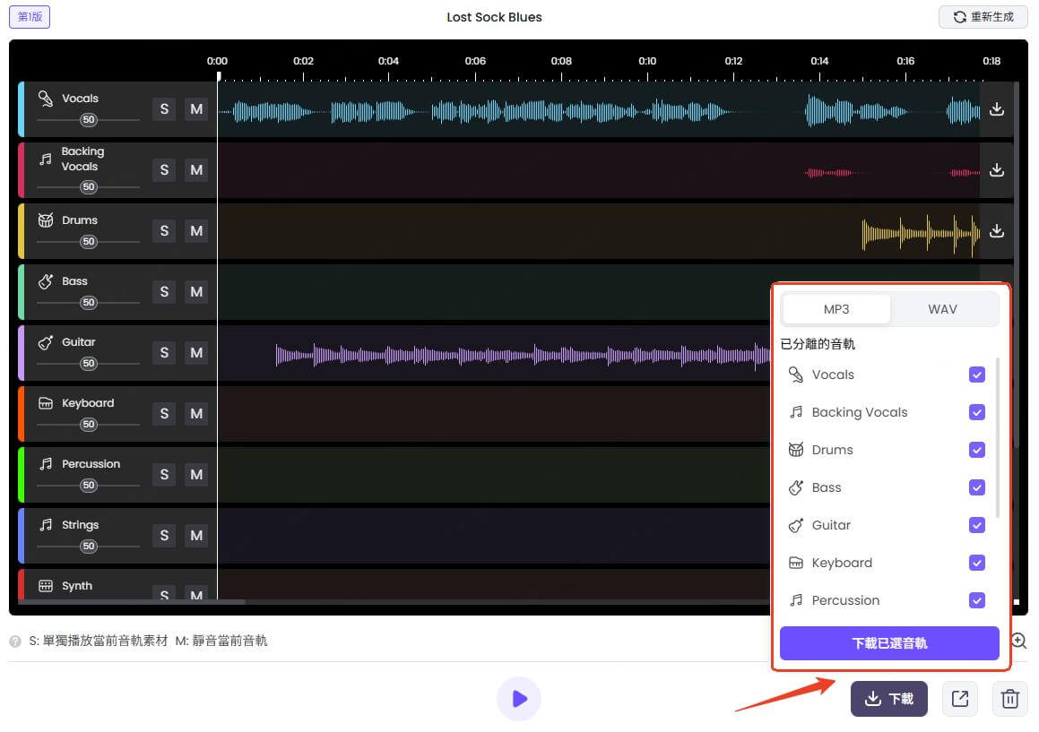This screenshot has width=1039, height=732.
Task: Download the Vocals track stem
Action: point(996,109)
